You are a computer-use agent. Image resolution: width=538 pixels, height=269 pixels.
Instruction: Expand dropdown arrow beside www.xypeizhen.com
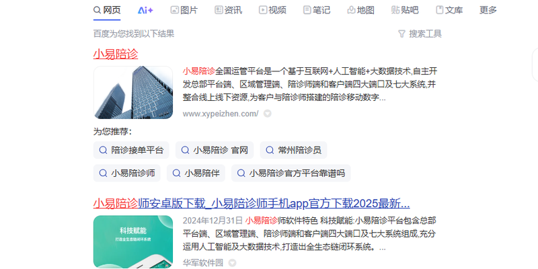point(267,114)
